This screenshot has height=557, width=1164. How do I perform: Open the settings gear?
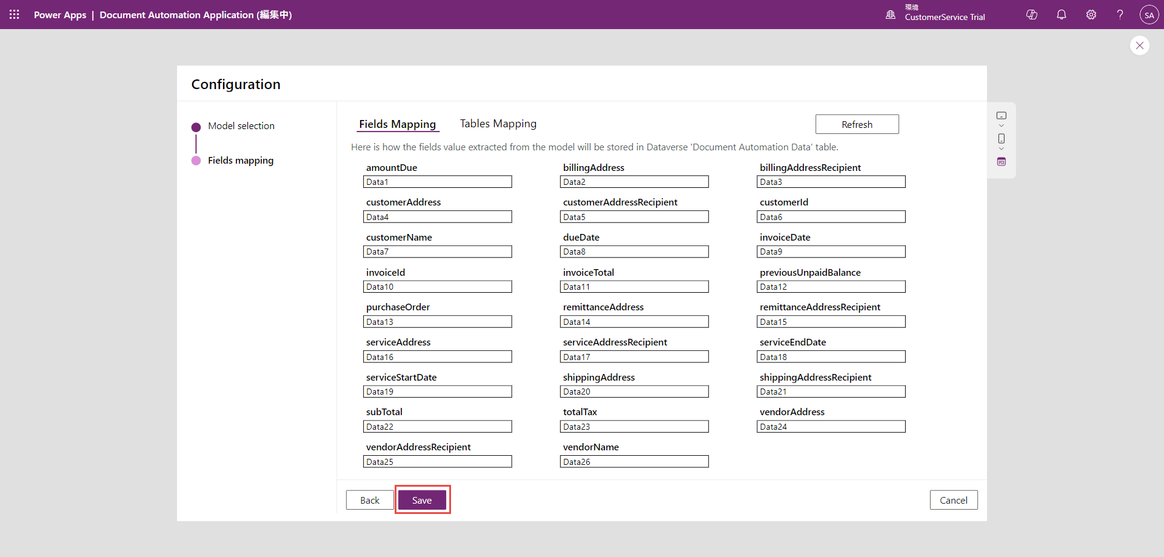pos(1091,15)
